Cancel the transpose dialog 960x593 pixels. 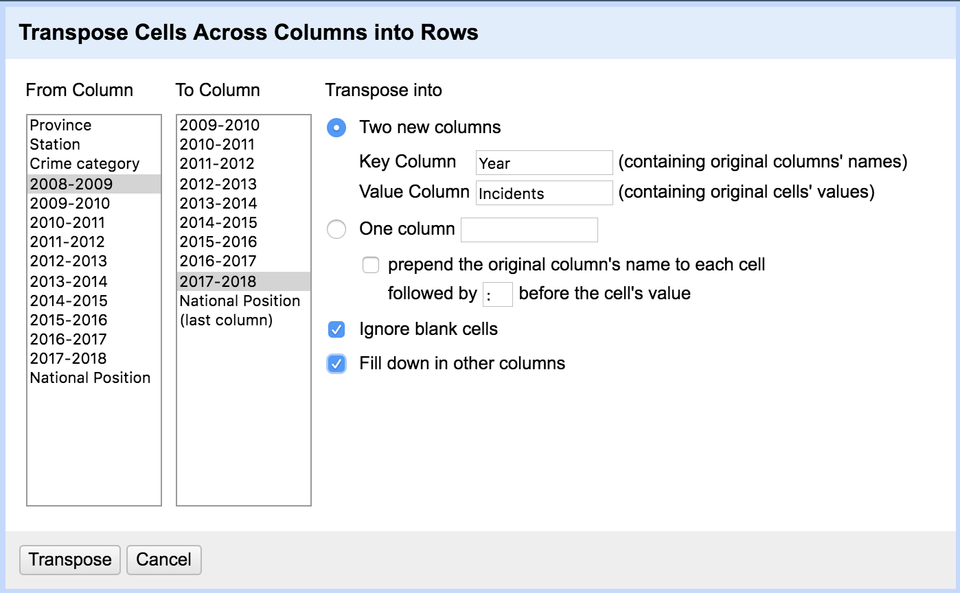tap(163, 560)
